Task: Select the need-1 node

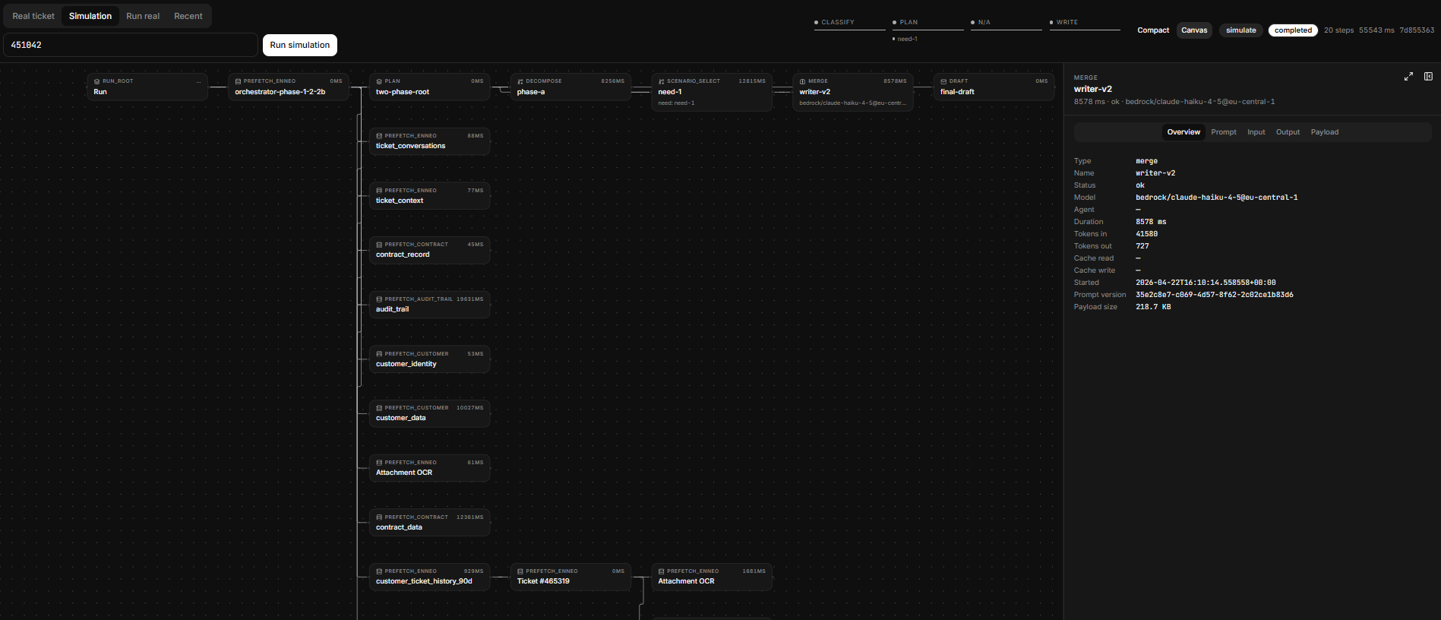Action: pos(712,92)
